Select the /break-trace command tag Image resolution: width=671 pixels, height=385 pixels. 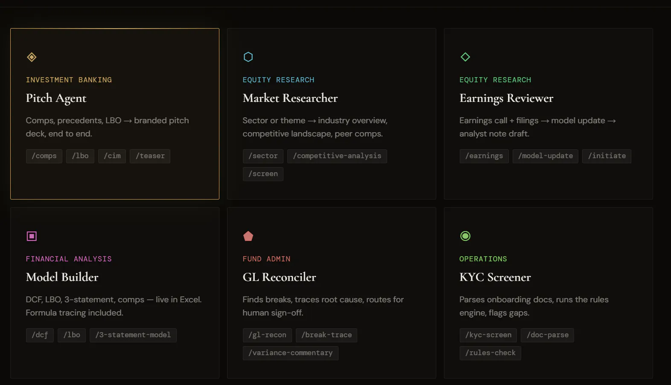327,335
